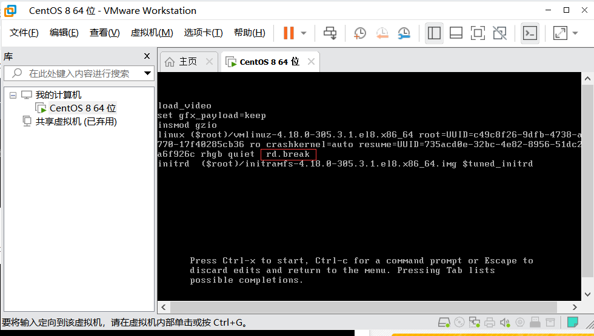Viewport: 594px width, 336px height.
Task: Click the VMware Workstation title bar logo
Action: pos(11,11)
